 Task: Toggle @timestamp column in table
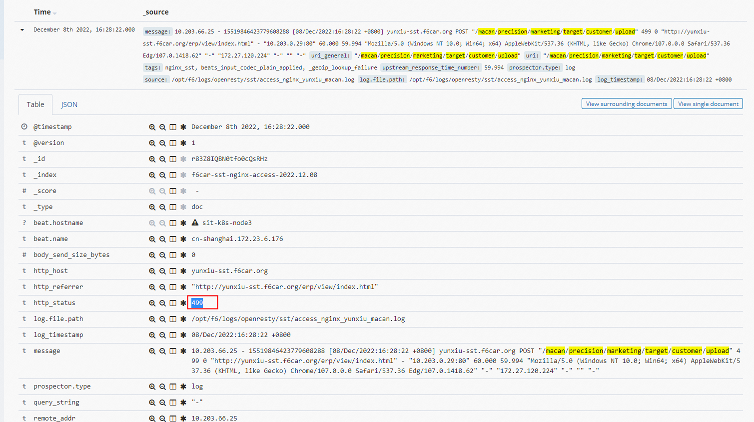click(173, 127)
